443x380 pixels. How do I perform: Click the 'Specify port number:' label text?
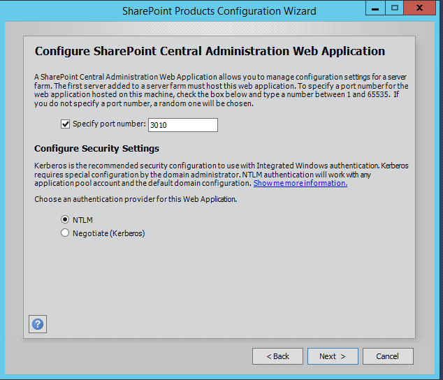click(x=109, y=124)
